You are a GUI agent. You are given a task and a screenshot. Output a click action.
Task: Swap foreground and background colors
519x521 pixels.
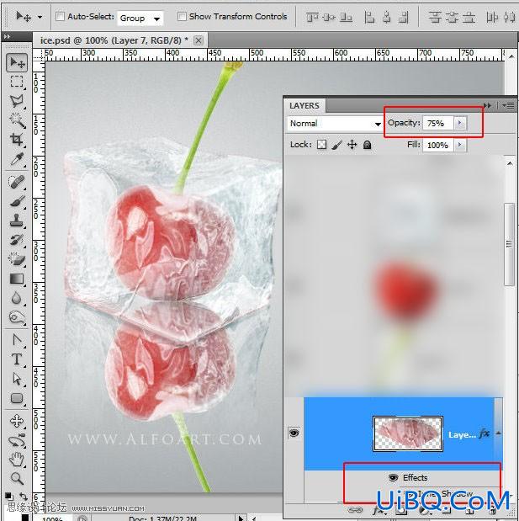pyautogui.click(x=24, y=497)
